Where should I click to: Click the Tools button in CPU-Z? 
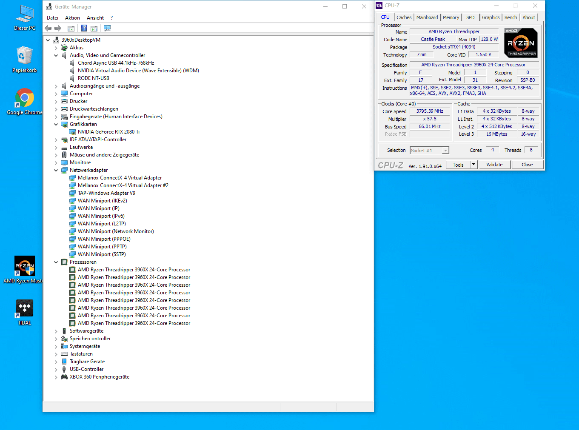(458, 165)
